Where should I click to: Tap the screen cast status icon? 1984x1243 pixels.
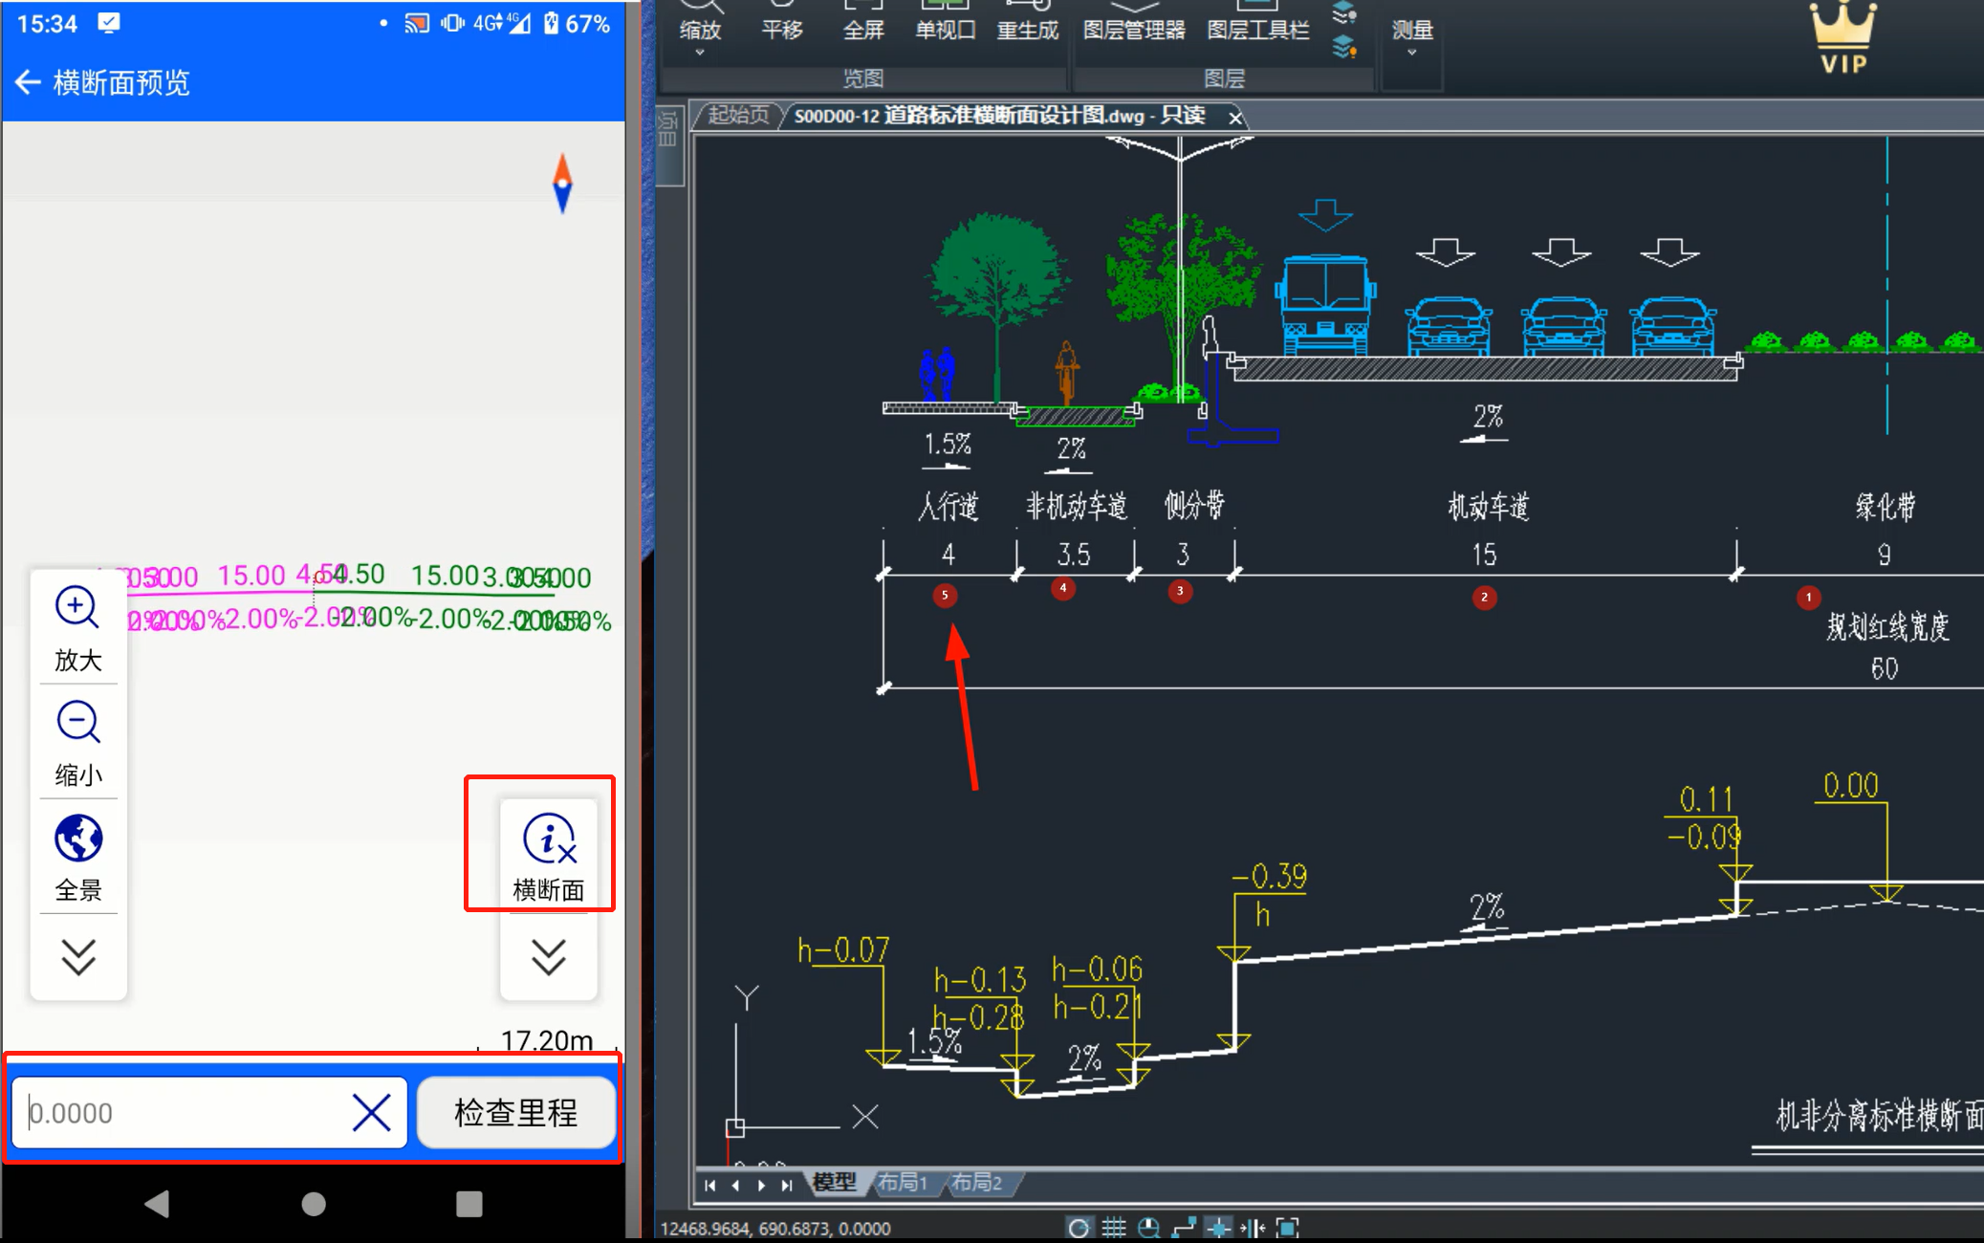(x=417, y=23)
